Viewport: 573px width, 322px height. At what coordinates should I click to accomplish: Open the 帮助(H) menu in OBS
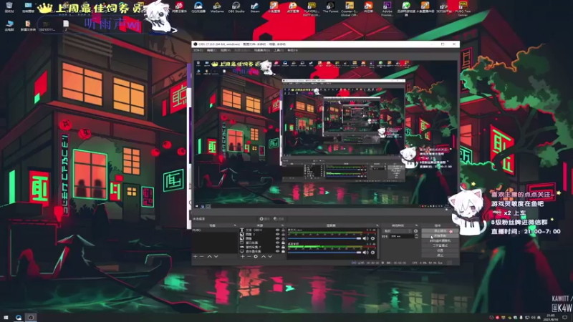292,50
